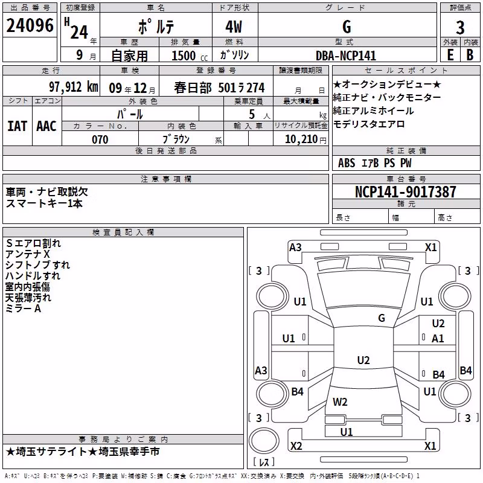Click A1 mark on the diagram
This screenshot has width=483, height=483.
(438, 339)
